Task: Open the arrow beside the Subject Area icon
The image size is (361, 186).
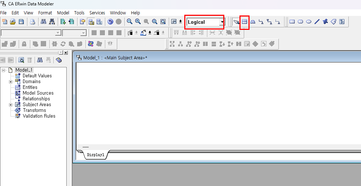Action: 180,22
